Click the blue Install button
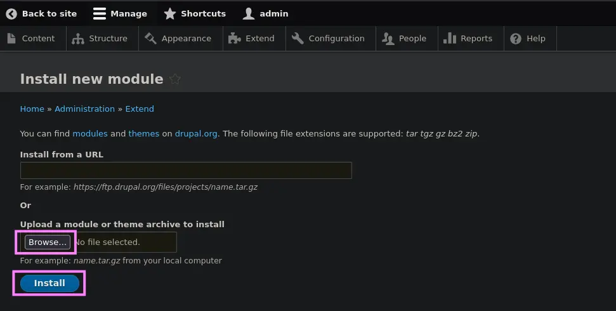The image size is (616, 311). click(49, 284)
